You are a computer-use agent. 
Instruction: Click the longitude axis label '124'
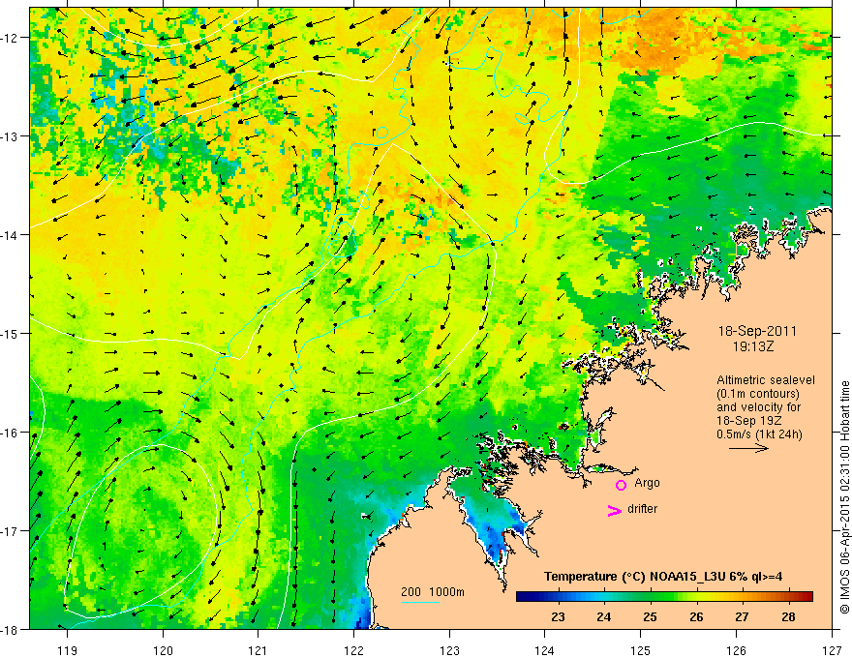(x=544, y=650)
